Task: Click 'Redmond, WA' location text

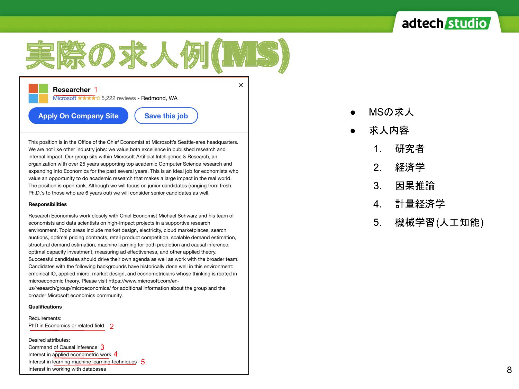Action: click(x=159, y=98)
